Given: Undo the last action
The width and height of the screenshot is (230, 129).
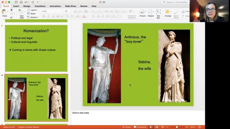Looking at the screenshot, I should pyautogui.click(x=26, y=2).
